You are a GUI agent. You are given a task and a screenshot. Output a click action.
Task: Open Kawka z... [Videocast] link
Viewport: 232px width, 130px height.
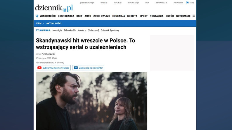(x=88, y=30)
